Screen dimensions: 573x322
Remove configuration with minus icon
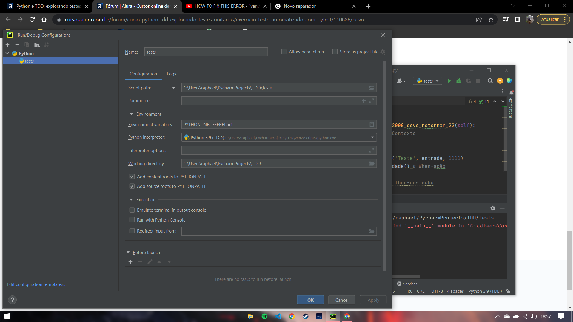[17, 45]
